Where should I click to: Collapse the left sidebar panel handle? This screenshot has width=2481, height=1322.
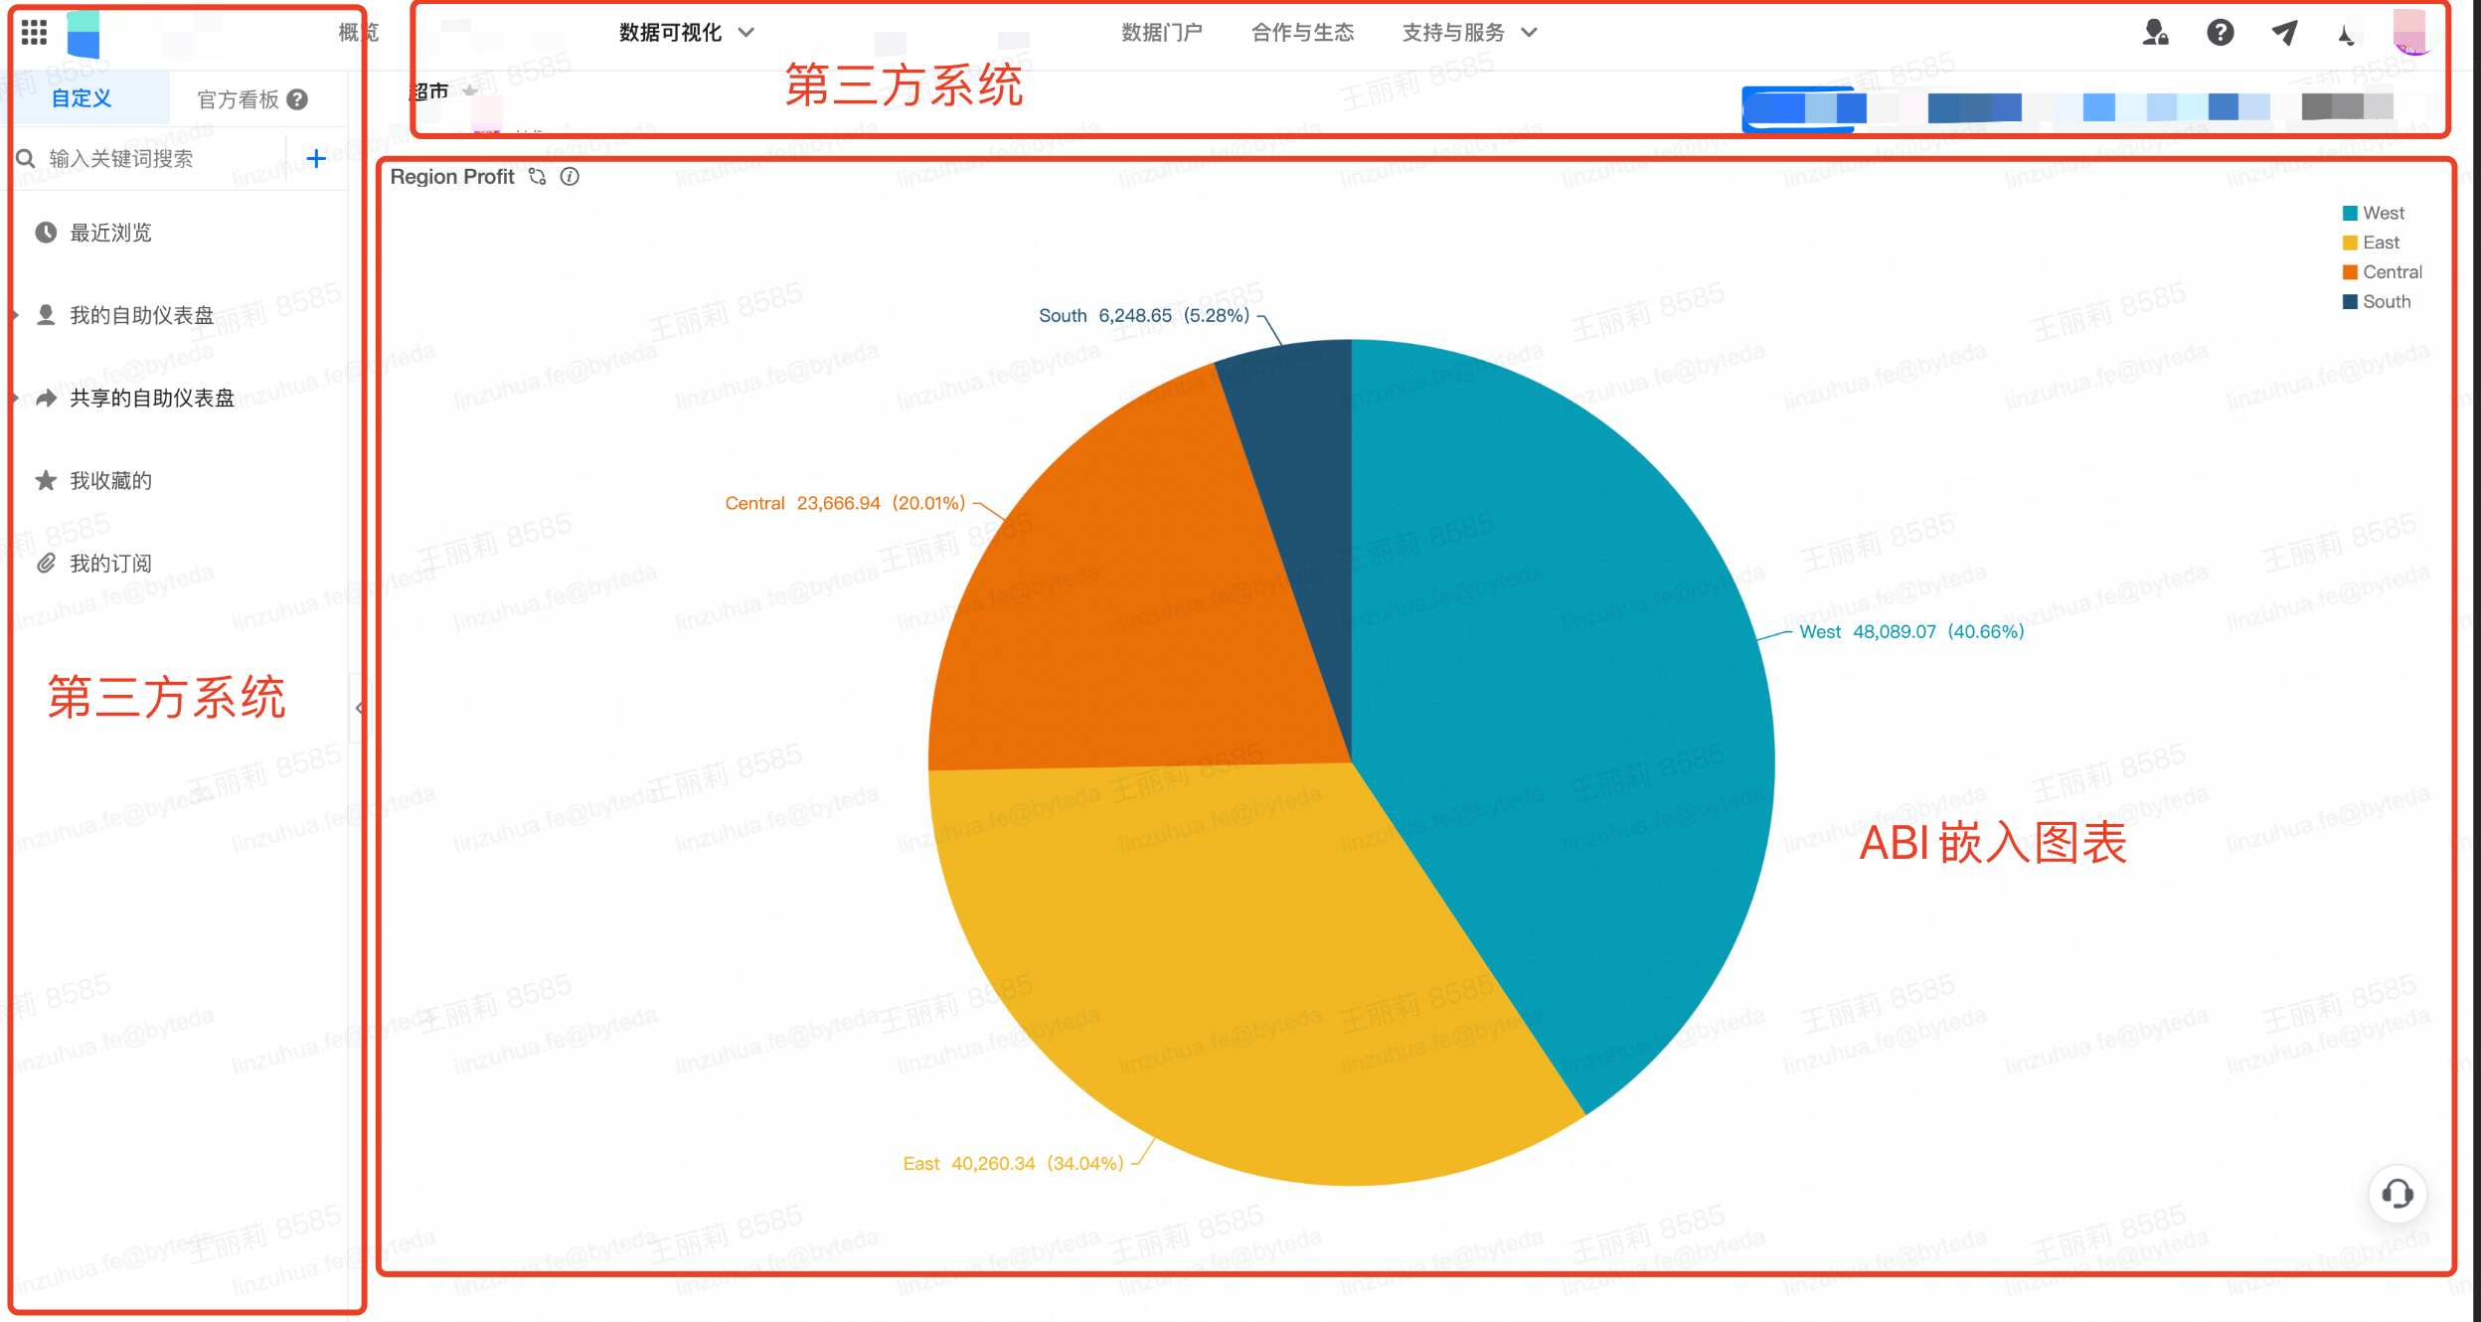point(359,708)
